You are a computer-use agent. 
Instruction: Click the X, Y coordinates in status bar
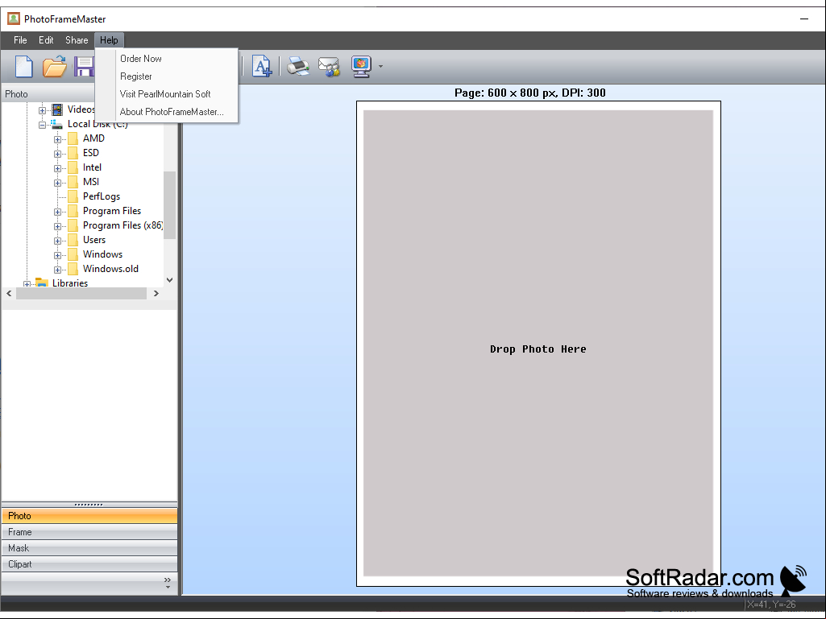click(770, 605)
